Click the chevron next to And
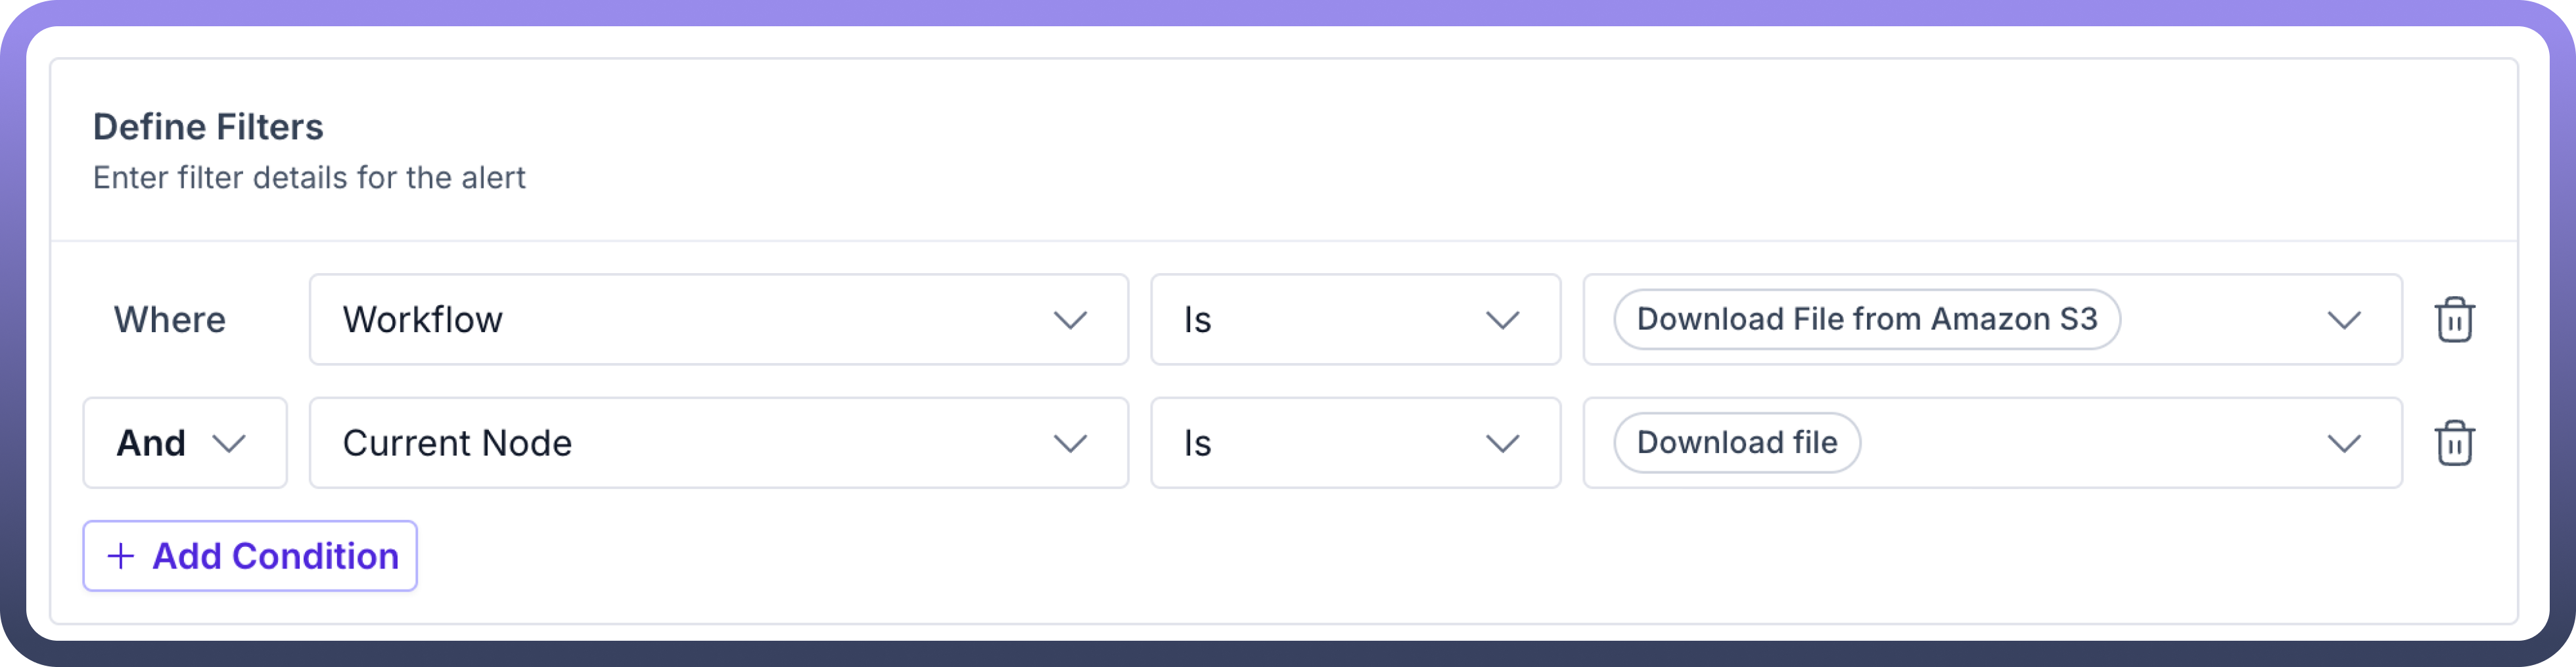2576x667 pixels. [229, 443]
